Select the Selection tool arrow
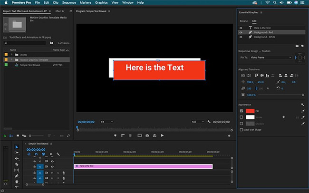 pyautogui.click(x=17, y=147)
